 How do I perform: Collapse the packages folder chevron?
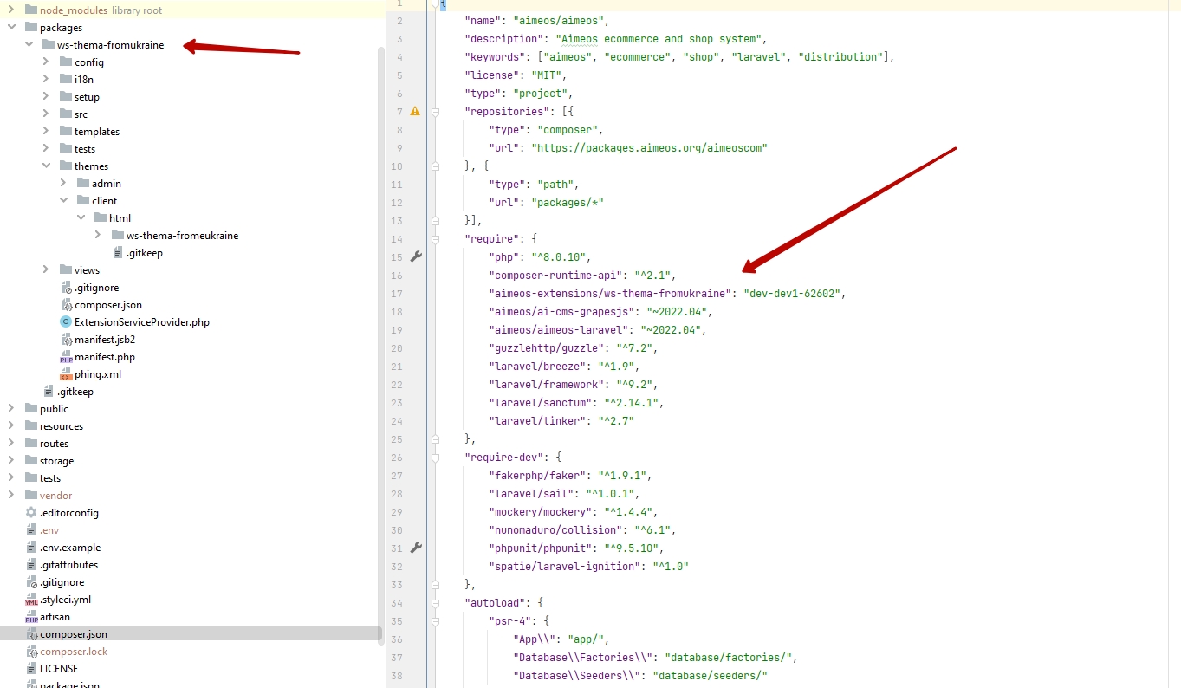pyautogui.click(x=11, y=28)
